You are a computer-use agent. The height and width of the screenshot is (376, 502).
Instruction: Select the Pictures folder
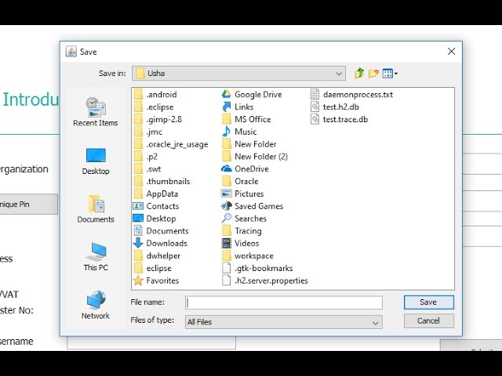coord(242,193)
